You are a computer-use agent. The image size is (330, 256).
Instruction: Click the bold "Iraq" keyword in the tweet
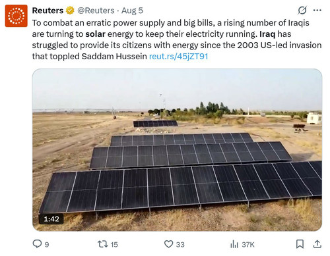tap(267, 34)
